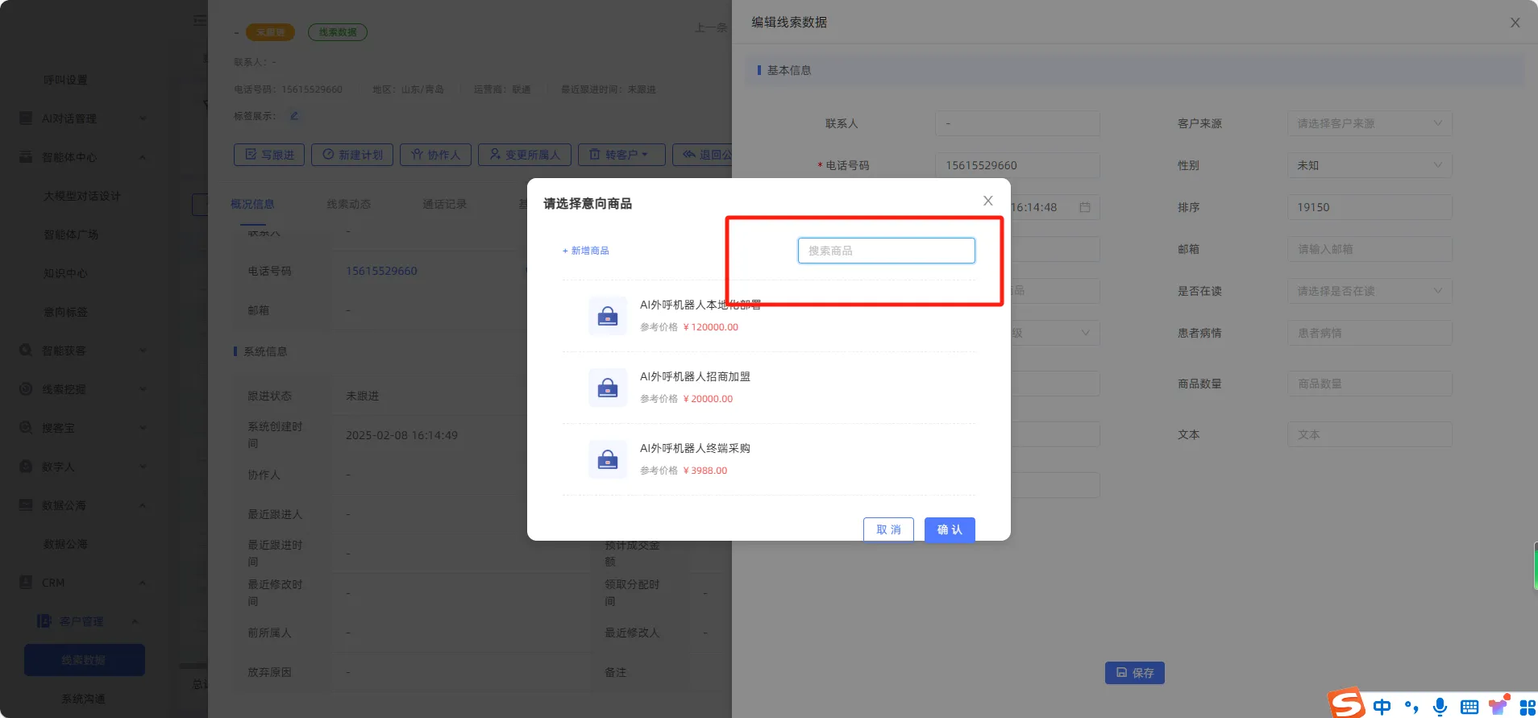The image size is (1538, 718).
Task: Click the microphone voice input icon
Action: point(1440,707)
